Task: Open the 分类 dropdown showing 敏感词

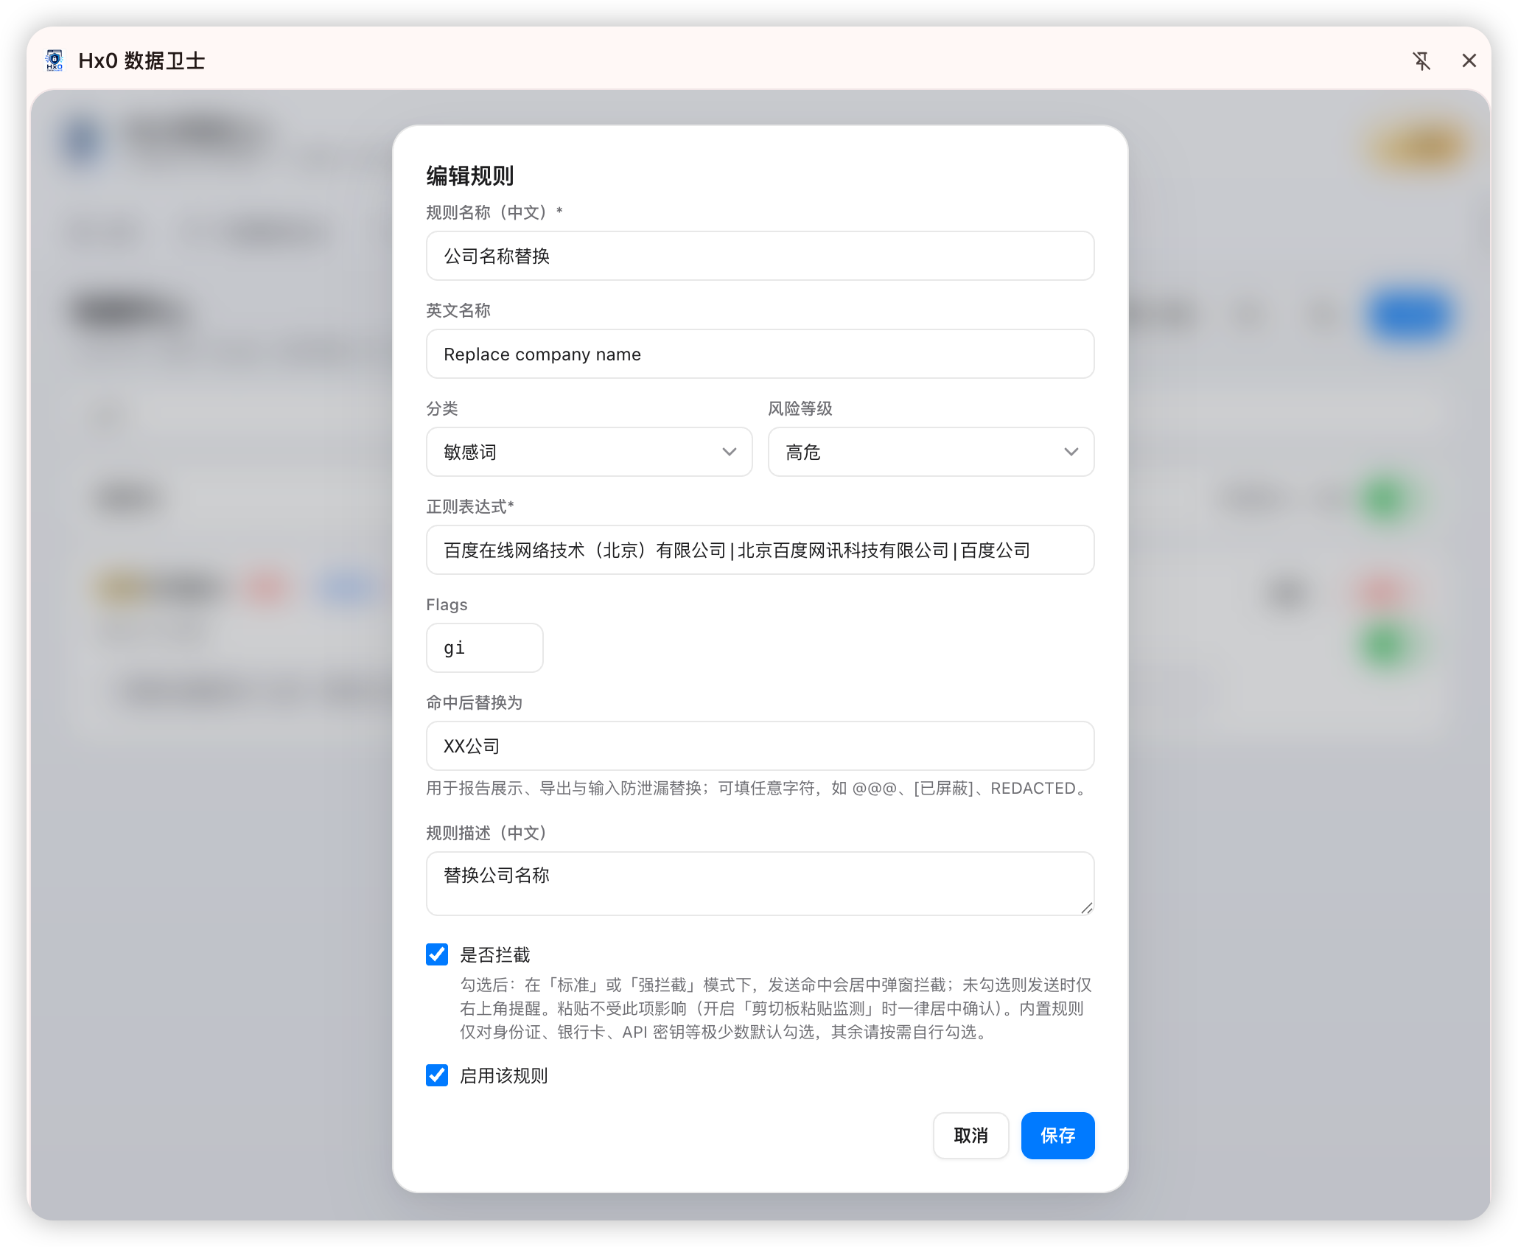Action: click(589, 452)
